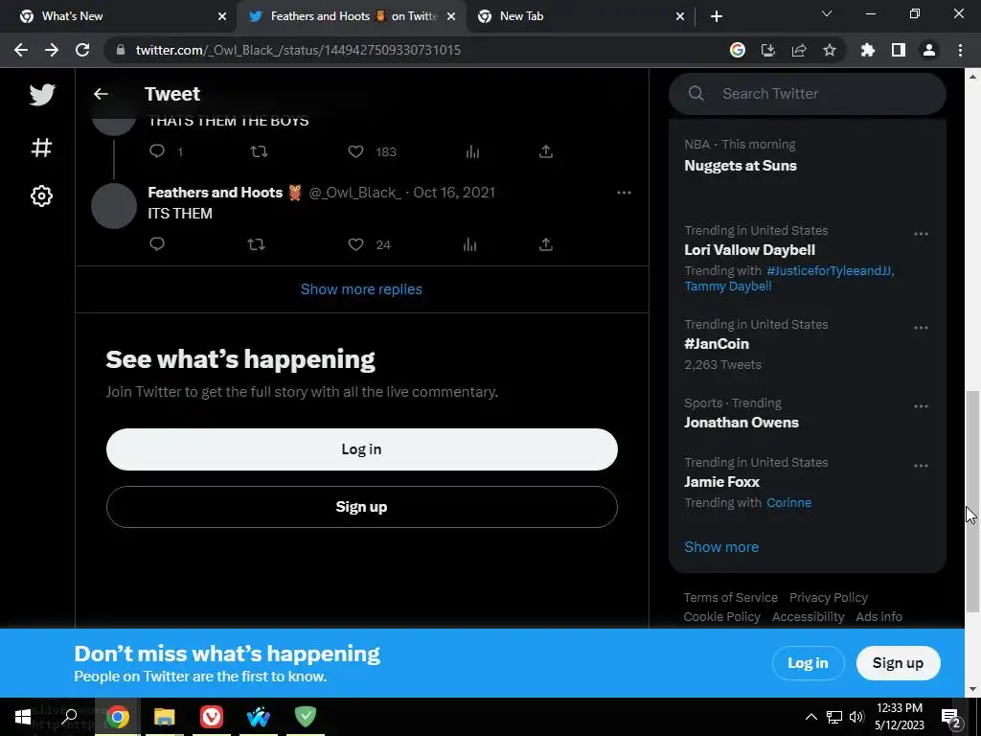Open Windows Start menu
Viewport: 981px width, 736px height.
coord(23,717)
